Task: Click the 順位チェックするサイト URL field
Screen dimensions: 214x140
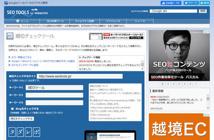Action: (80, 76)
